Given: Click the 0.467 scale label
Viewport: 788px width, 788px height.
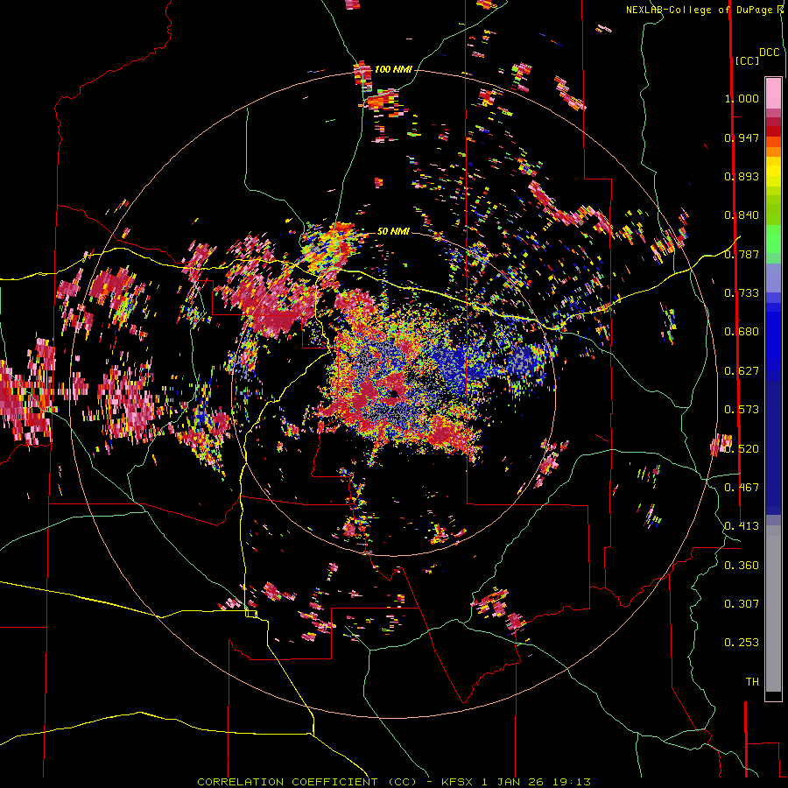Looking at the screenshot, I should coord(742,488).
